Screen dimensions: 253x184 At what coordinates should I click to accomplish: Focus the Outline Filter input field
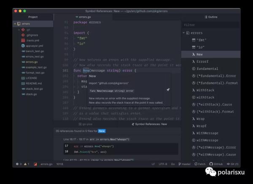click(x=211, y=25)
